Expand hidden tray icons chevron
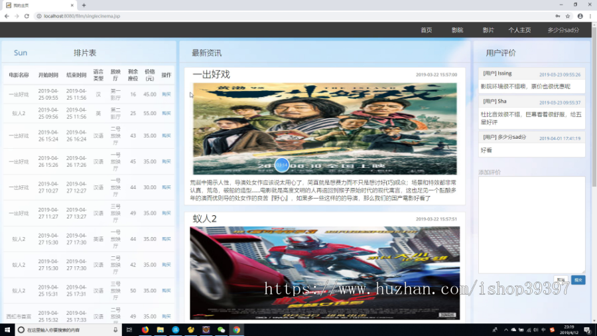This screenshot has width=597, height=336. (x=506, y=330)
